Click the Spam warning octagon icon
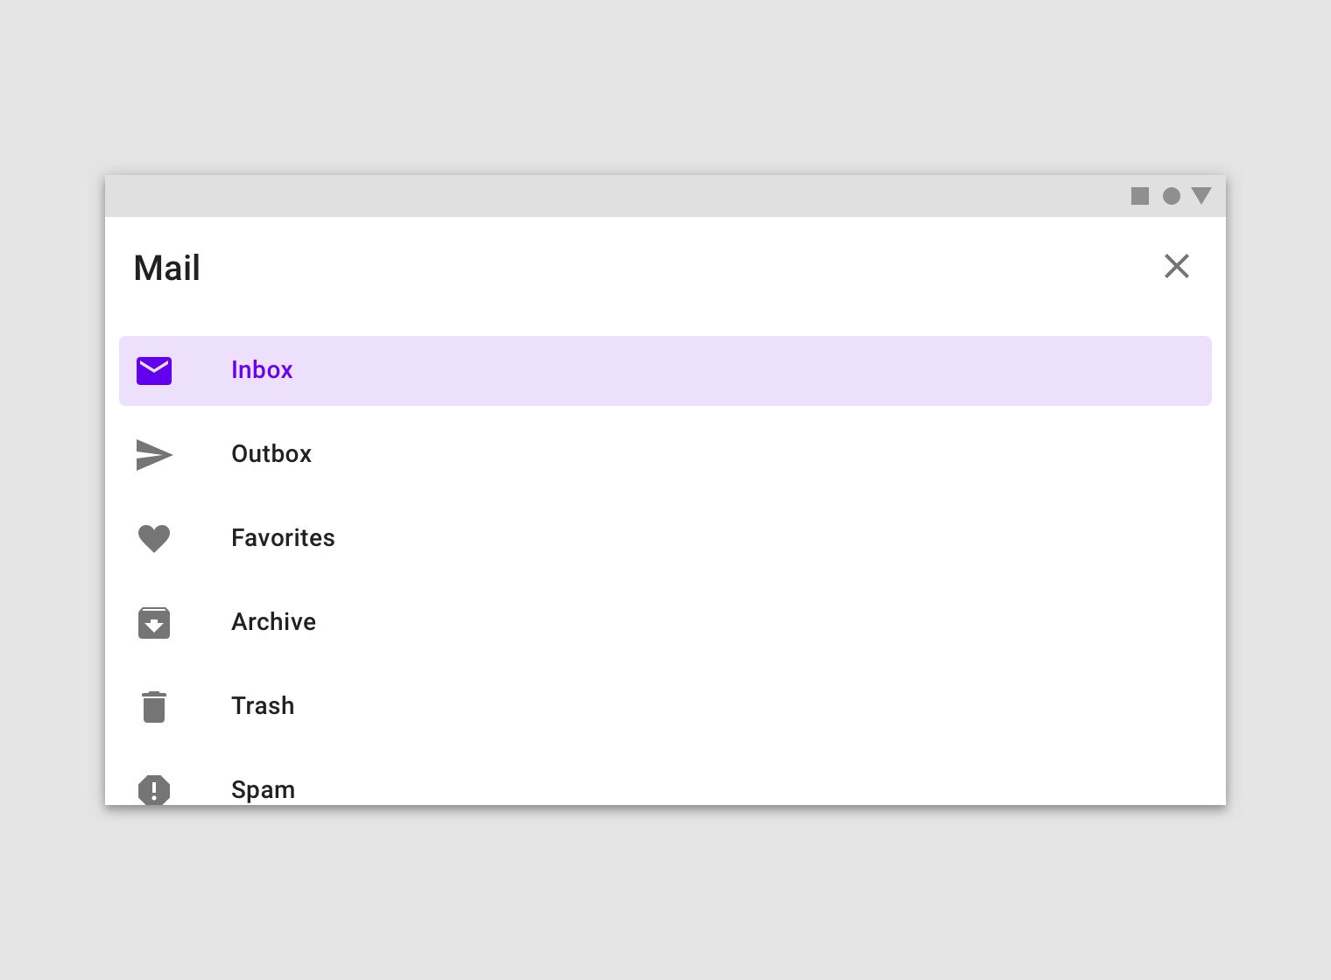 click(154, 790)
